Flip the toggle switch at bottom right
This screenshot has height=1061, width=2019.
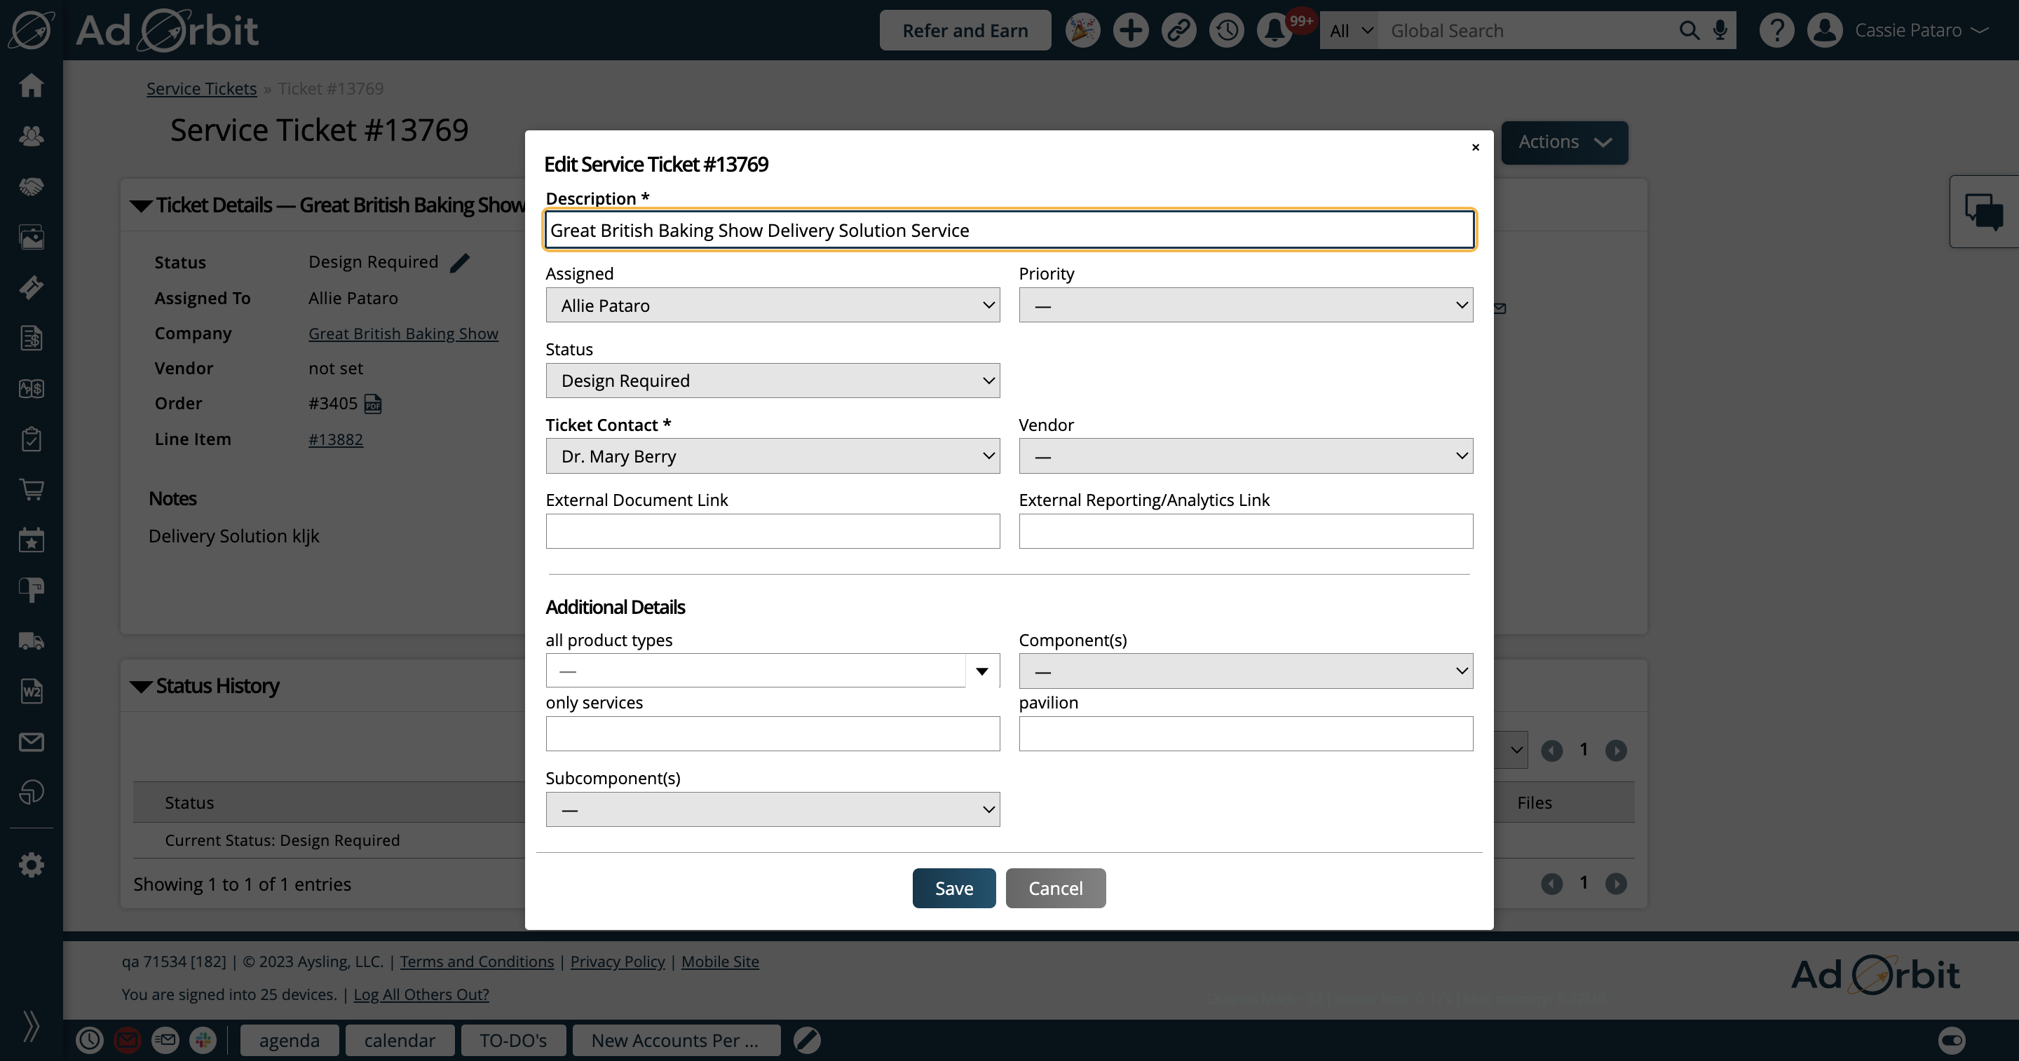1952,1041
